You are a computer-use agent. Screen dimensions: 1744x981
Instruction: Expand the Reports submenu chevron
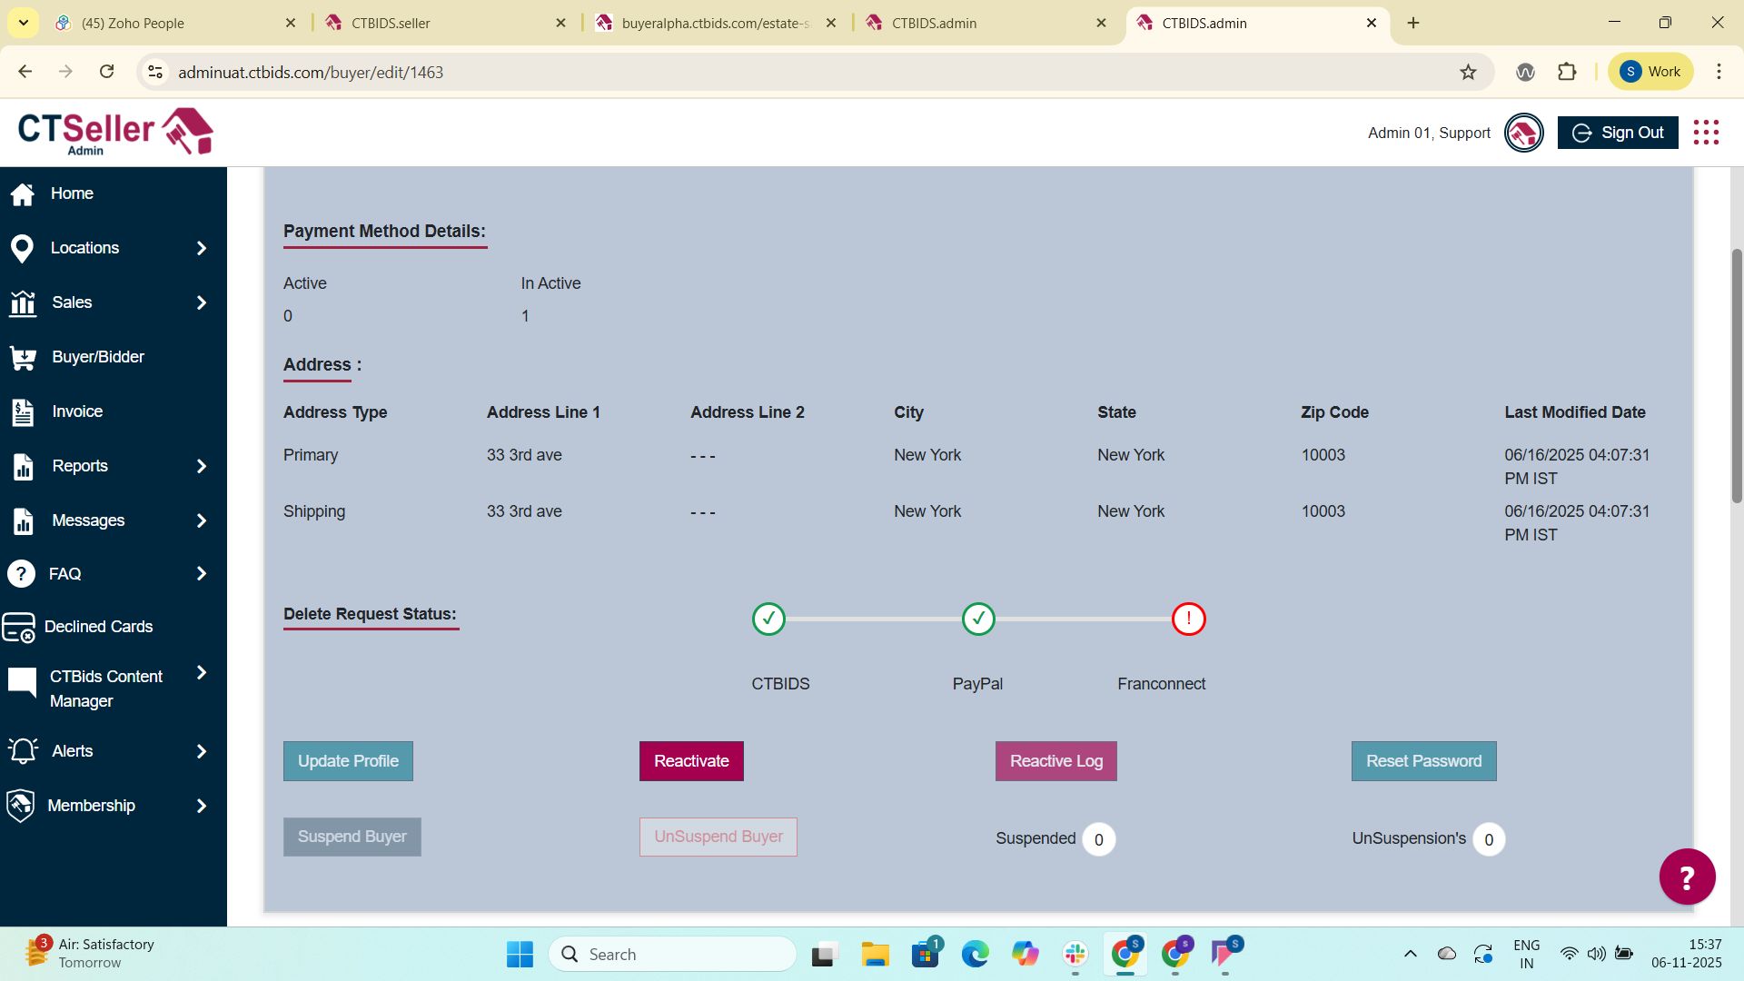pyautogui.click(x=202, y=466)
